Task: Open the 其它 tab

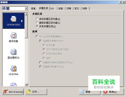Action: tap(77, 9)
